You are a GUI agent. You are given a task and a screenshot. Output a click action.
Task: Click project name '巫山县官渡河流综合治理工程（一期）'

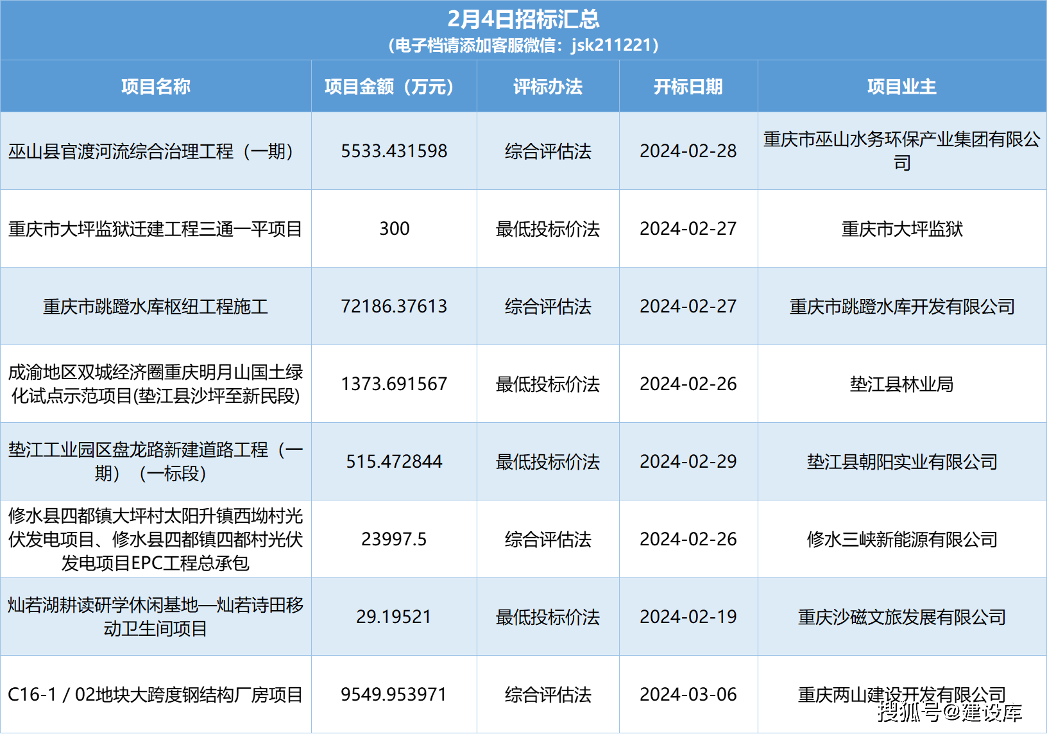click(156, 151)
